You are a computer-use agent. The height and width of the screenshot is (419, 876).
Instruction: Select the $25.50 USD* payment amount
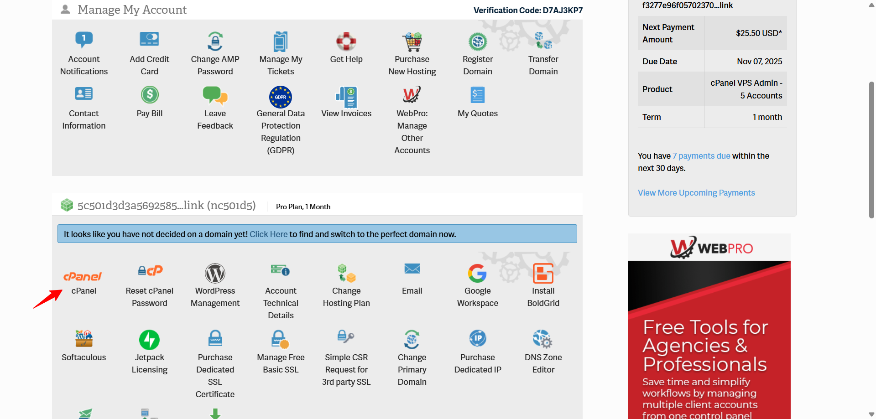click(x=759, y=33)
